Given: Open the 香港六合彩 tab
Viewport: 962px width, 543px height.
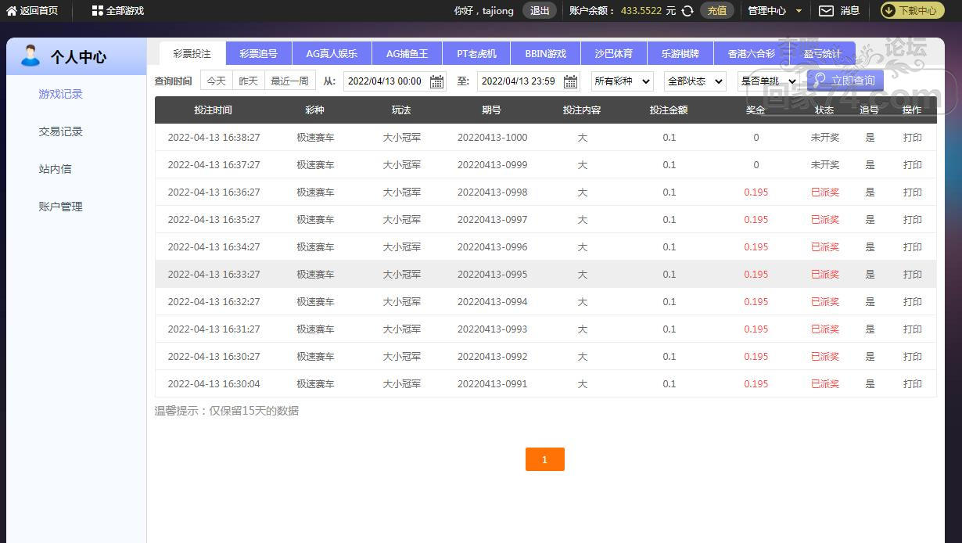Looking at the screenshot, I should click(752, 54).
